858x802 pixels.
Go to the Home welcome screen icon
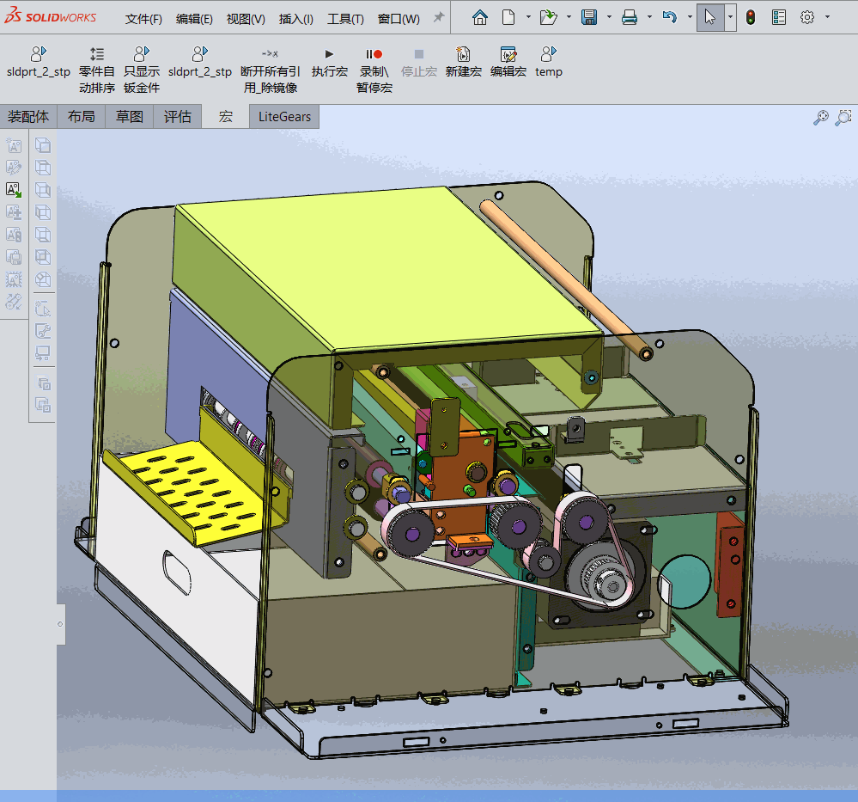tap(480, 17)
